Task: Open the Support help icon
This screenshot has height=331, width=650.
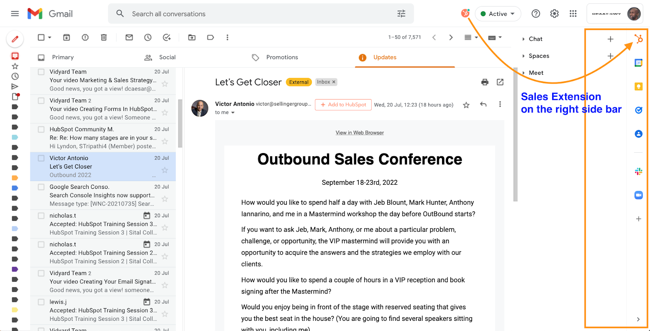Action: pyautogui.click(x=536, y=14)
